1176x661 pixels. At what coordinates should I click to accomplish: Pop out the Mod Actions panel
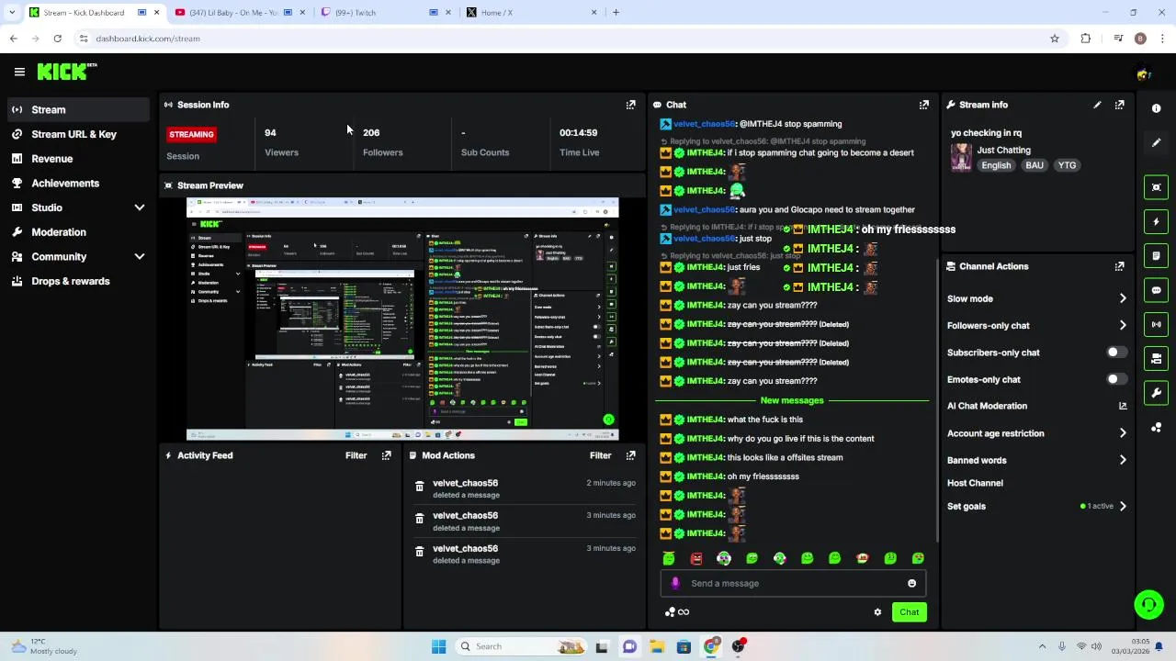[630, 455]
